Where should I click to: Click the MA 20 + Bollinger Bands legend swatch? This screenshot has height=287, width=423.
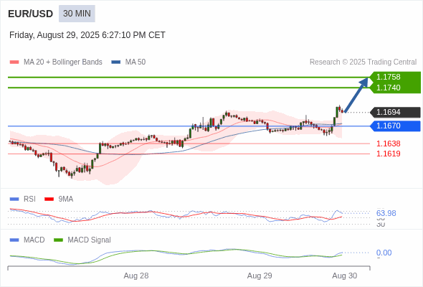[x=14, y=62]
